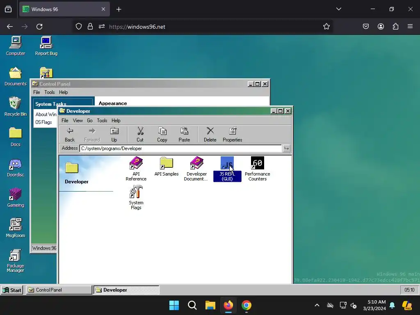Go back in the browser
420x315 pixels.
click(10, 27)
